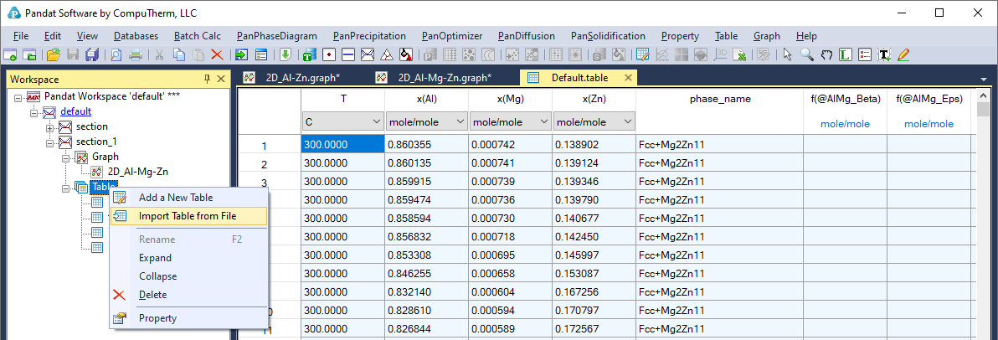The width and height of the screenshot is (998, 340).
Task: Select the Pan hand tool
Action: point(826,54)
